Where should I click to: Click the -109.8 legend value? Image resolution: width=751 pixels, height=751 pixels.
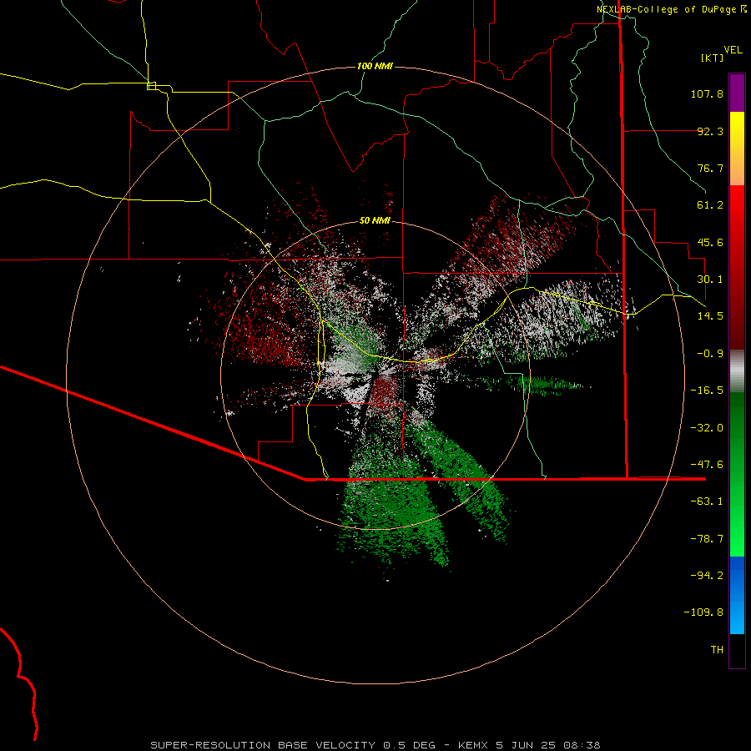pyautogui.click(x=703, y=612)
